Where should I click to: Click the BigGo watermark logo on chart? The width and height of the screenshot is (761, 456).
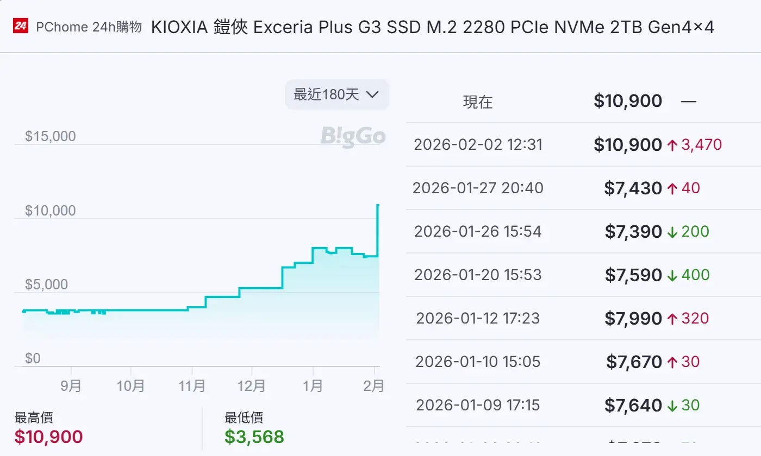point(353,136)
